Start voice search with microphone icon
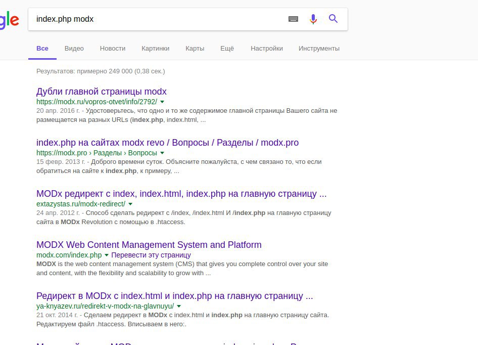Viewport: 478px width, 345px height. point(313,19)
